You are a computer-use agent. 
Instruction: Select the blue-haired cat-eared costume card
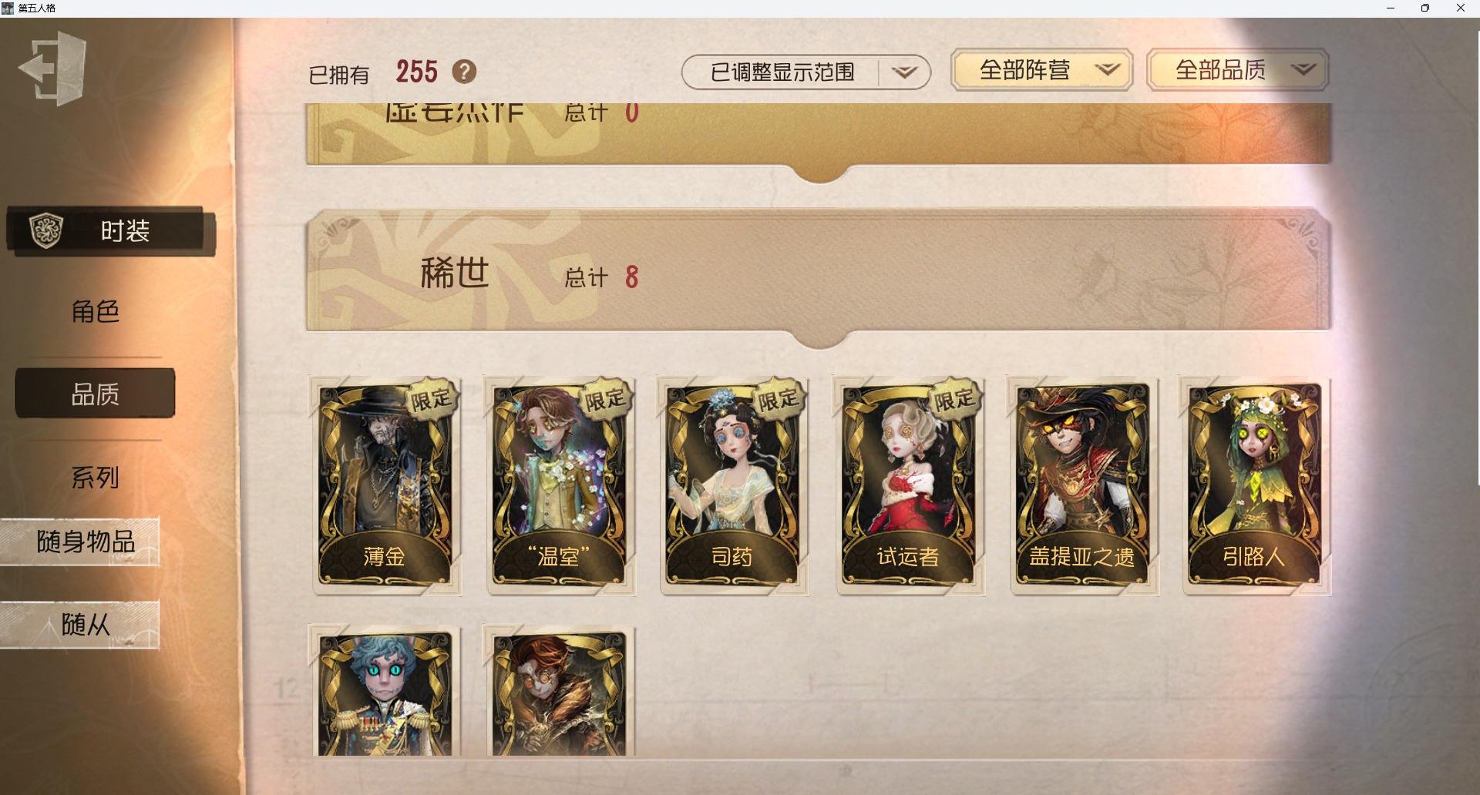[x=385, y=691]
